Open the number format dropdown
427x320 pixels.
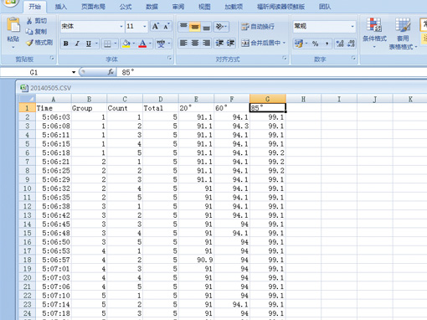(x=352, y=26)
